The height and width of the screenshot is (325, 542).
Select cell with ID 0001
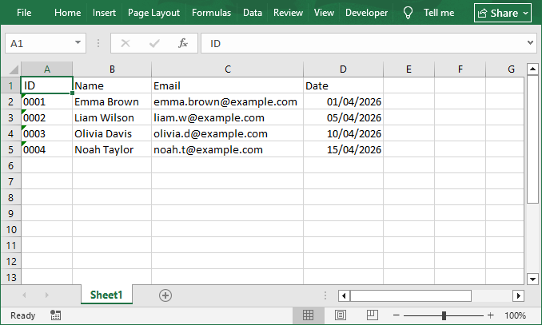[47, 101]
